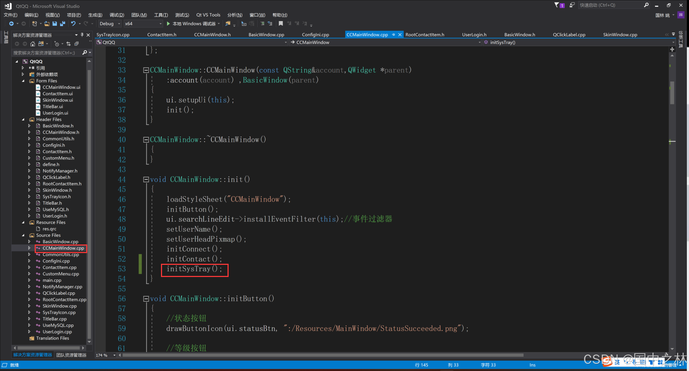Switch to the 团队资源管理器 bottom tab

[72, 355]
